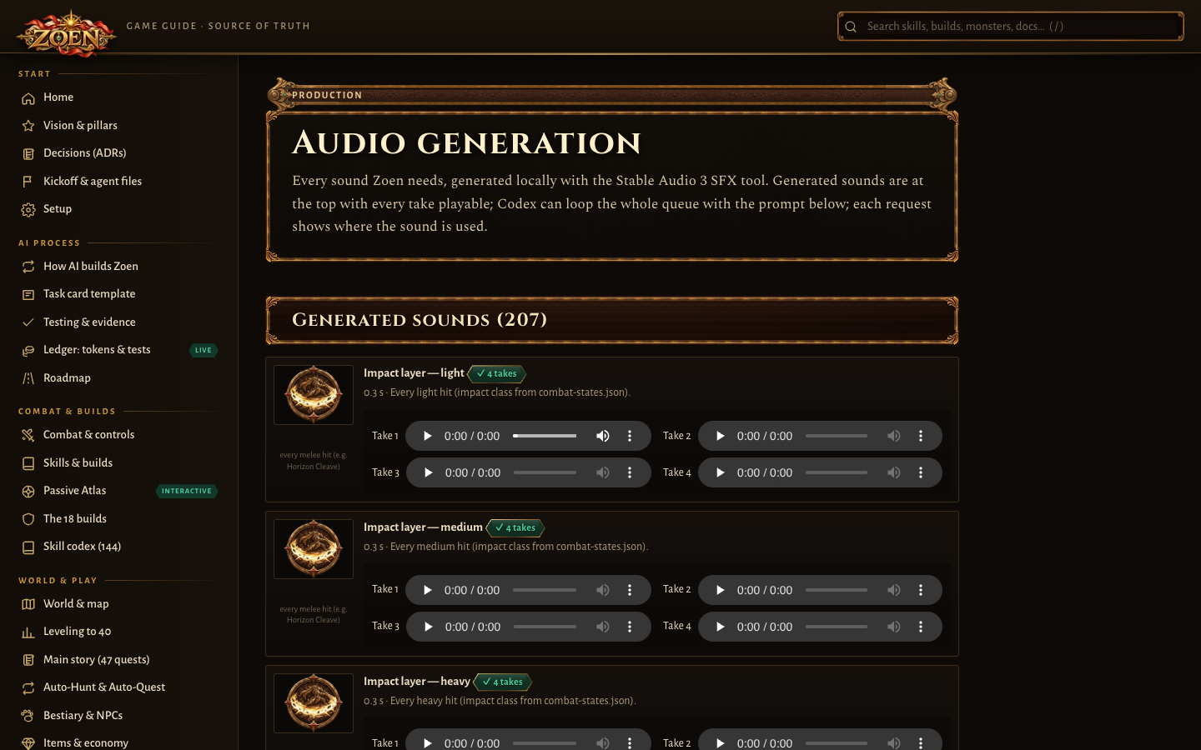
Task: Play Take 2 of Impact layer light
Action: 720,436
